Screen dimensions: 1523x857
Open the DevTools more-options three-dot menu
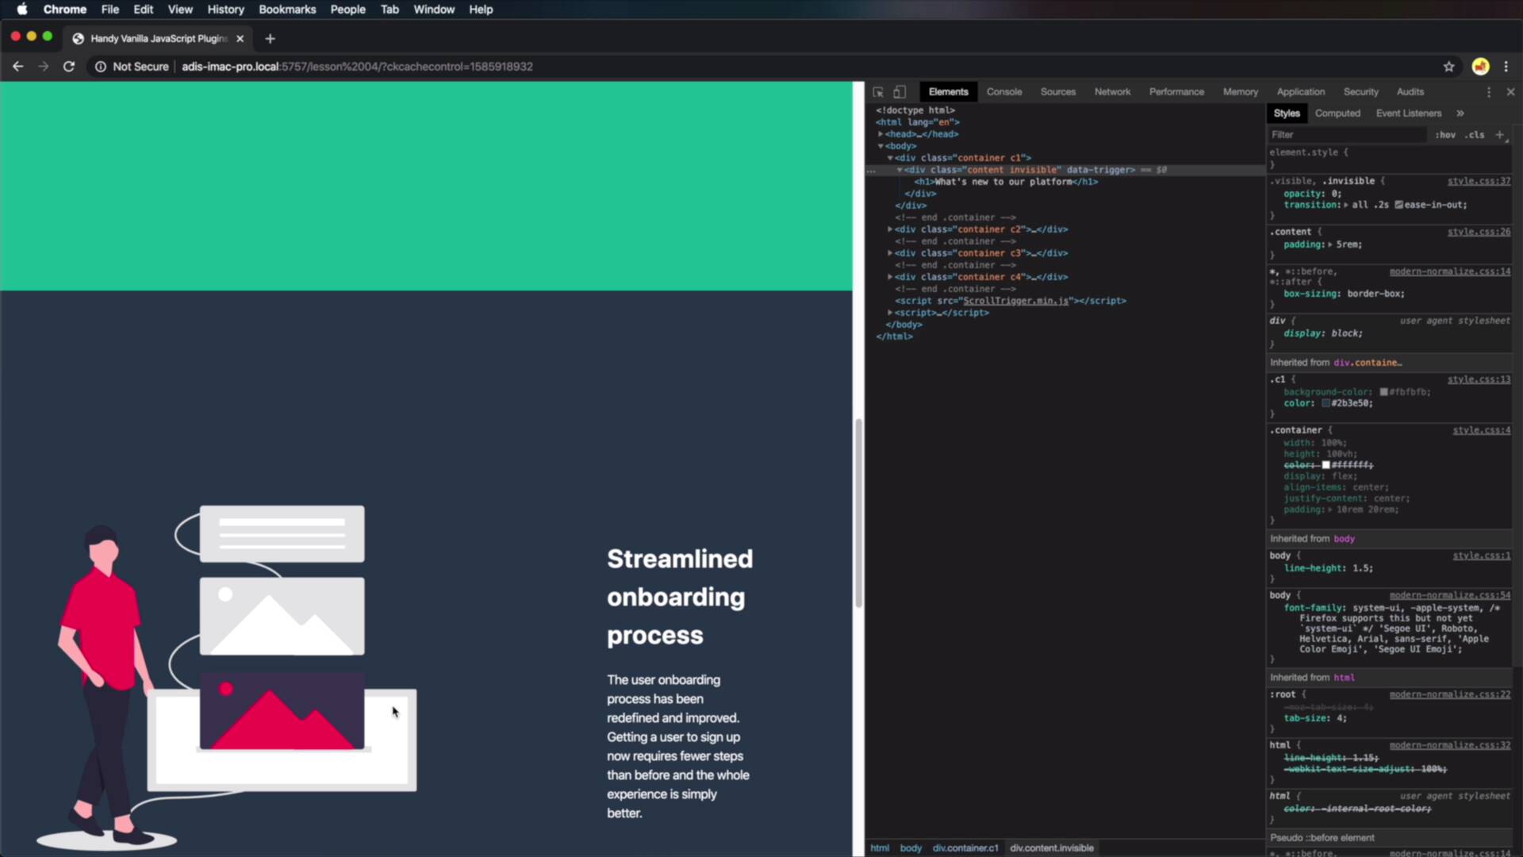(x=1490, y=92)
